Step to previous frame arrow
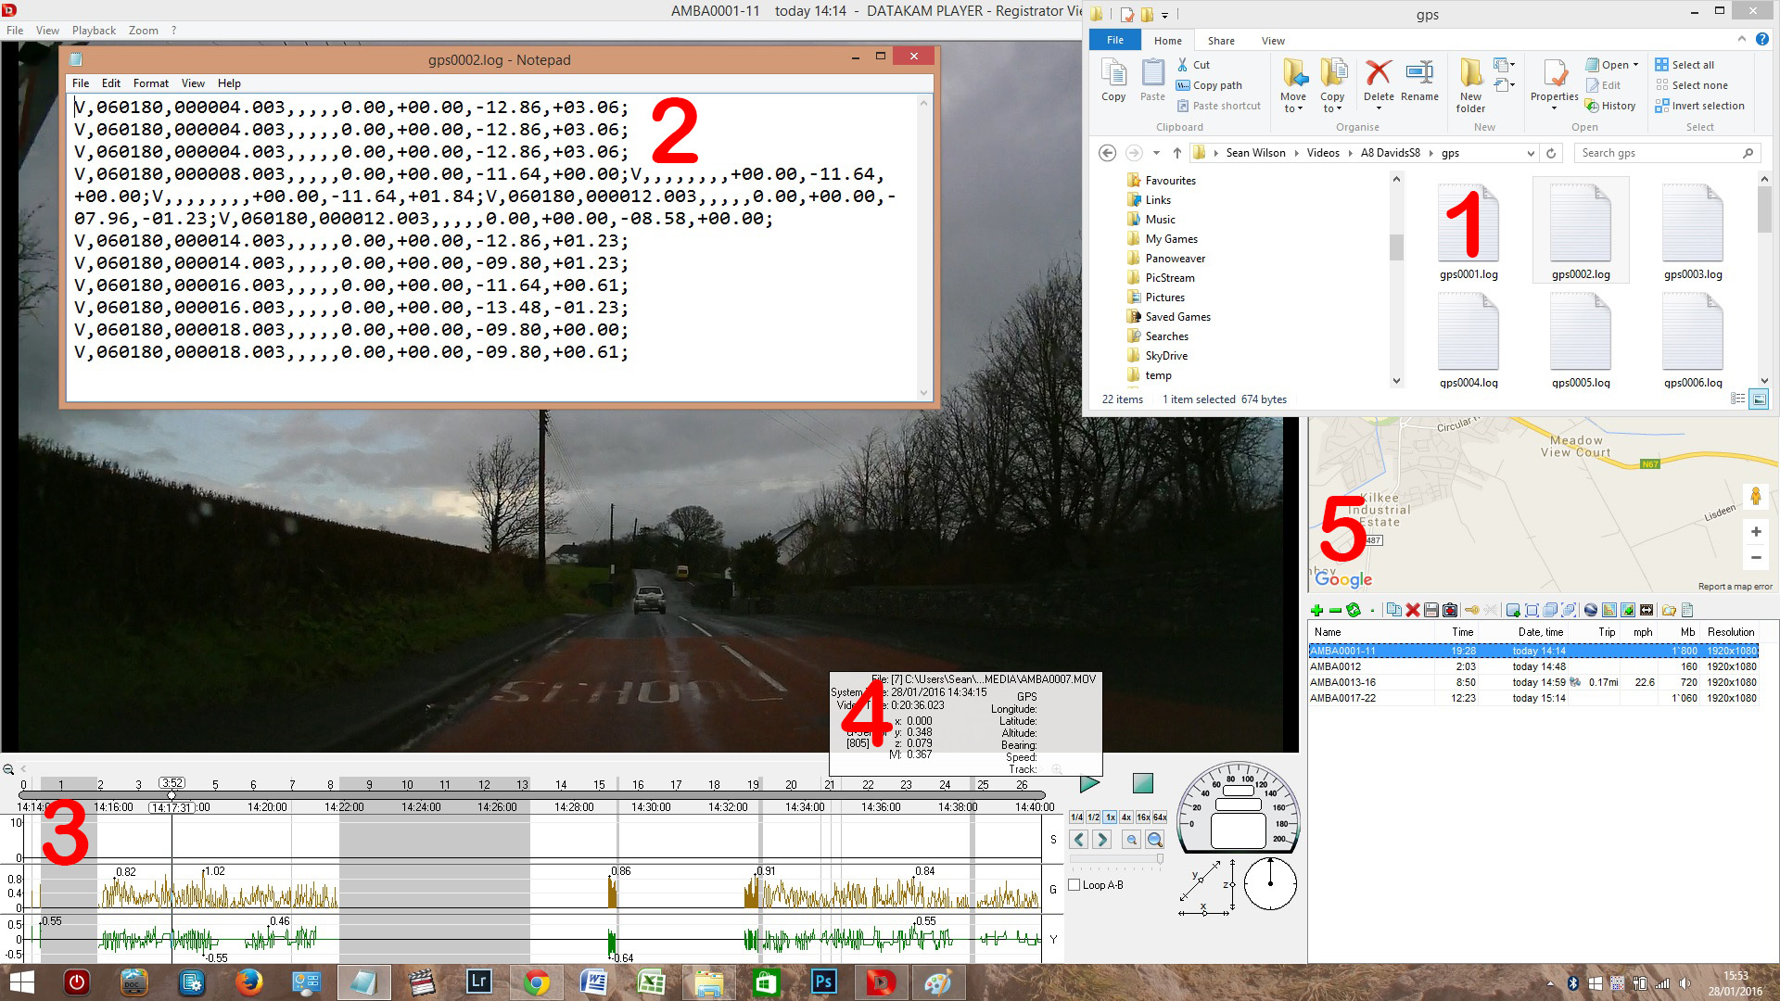 coord(1079,840)
